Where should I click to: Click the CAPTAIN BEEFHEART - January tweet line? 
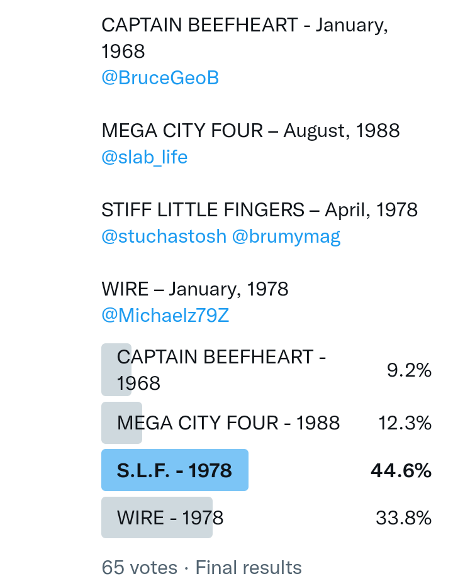[x=244, y=25]
